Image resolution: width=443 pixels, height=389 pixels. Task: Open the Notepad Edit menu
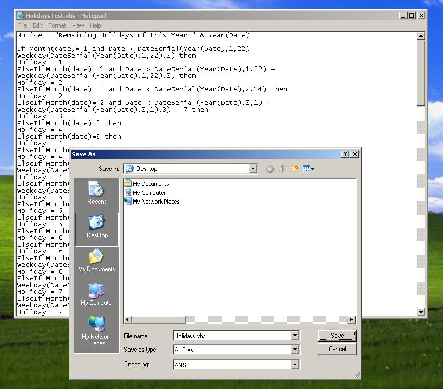37,25
